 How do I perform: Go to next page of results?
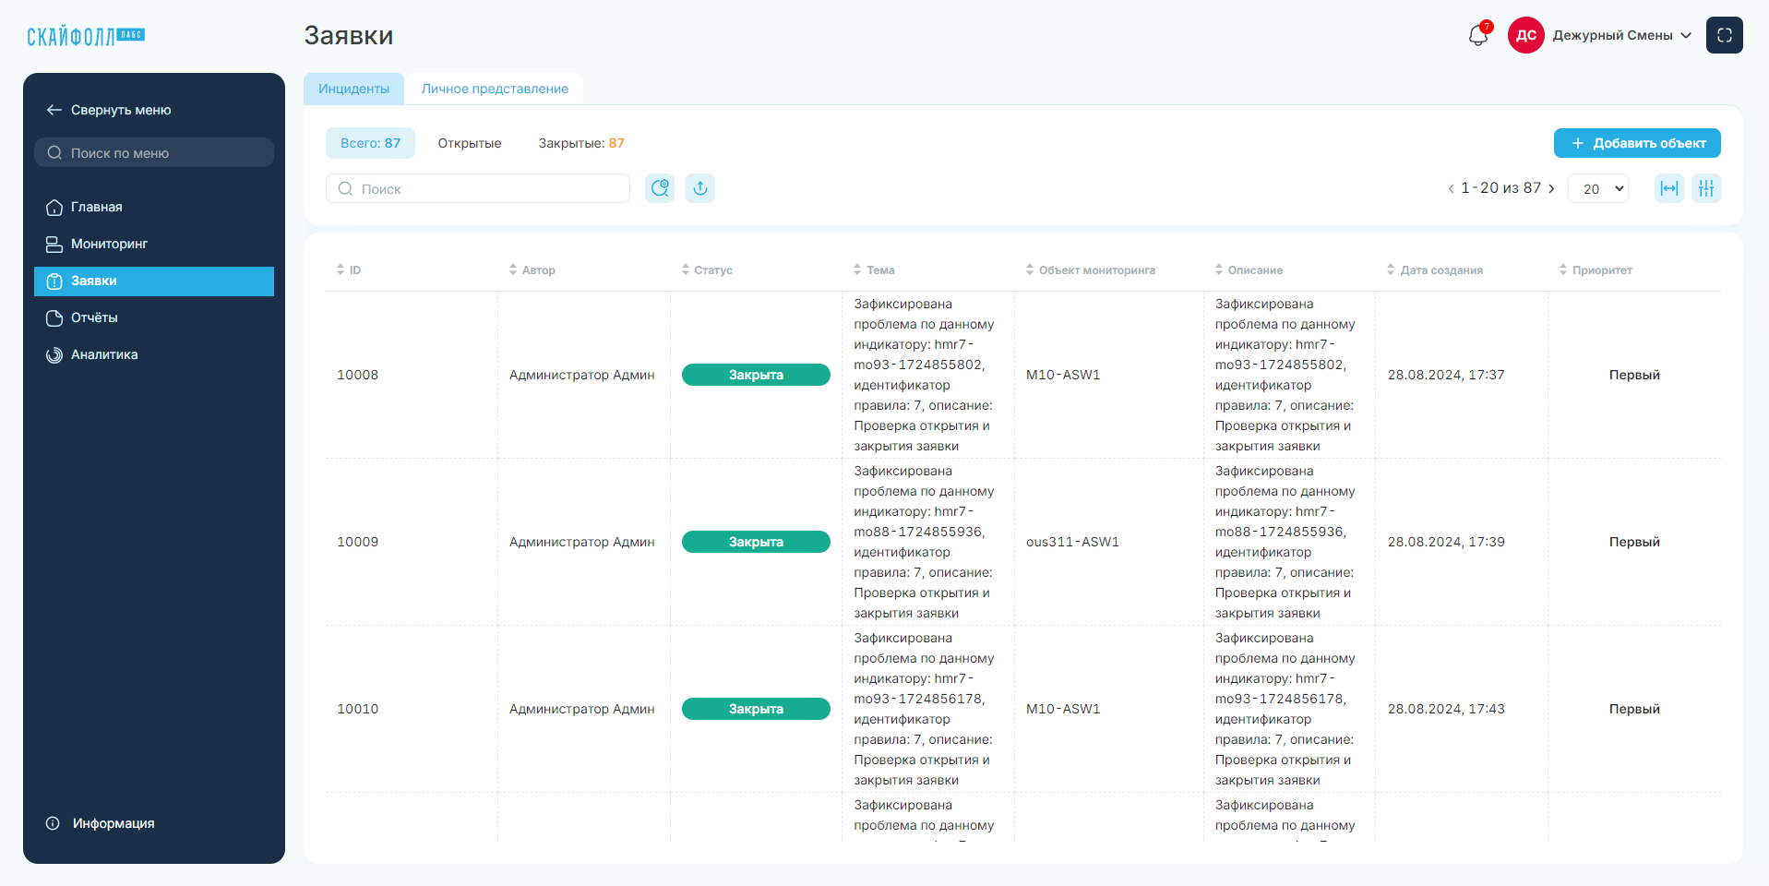pyautogui.click(x=1551, y=188)
